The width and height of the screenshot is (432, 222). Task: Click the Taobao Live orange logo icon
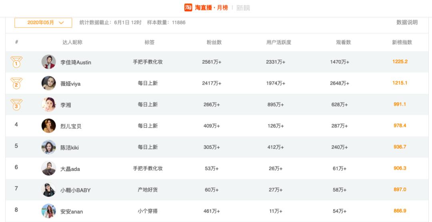188,8
